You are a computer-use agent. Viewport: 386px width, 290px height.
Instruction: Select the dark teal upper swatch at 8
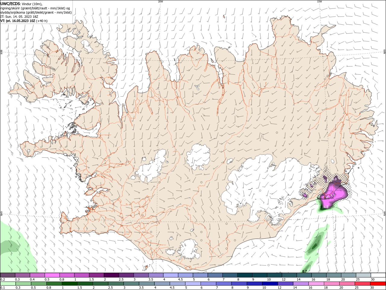[x=245, y=275]
